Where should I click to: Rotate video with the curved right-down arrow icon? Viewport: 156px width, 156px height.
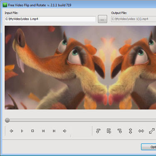[x=109, y=131]
